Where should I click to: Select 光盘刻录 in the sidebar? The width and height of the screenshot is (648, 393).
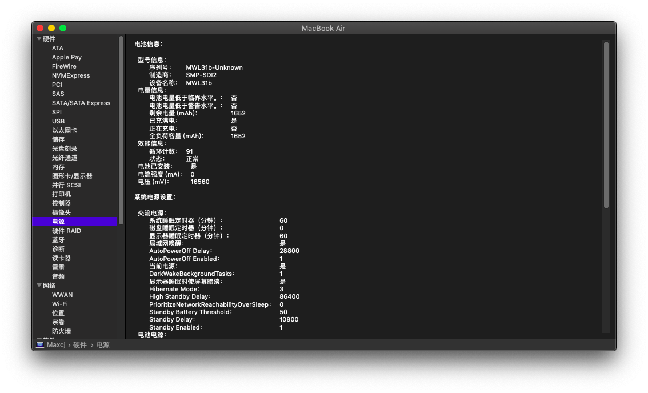click(65, 149)
